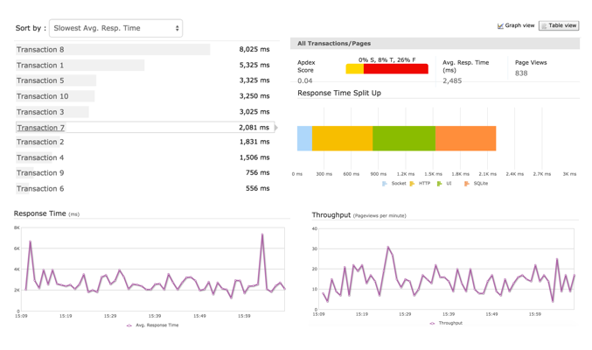This screenshot has height=350, width=592.
Task: Click the yellow HTTP segment in split-up bar
Action: 342,138
